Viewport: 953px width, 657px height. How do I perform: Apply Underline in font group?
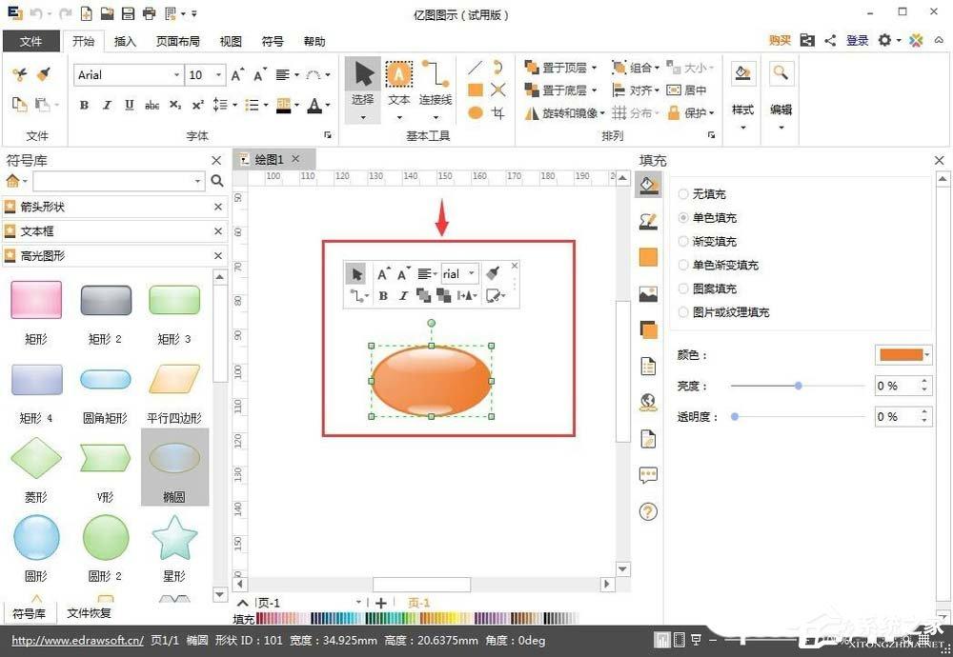point(129,105)
